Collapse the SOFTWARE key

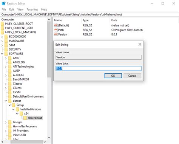pos(2,54)
